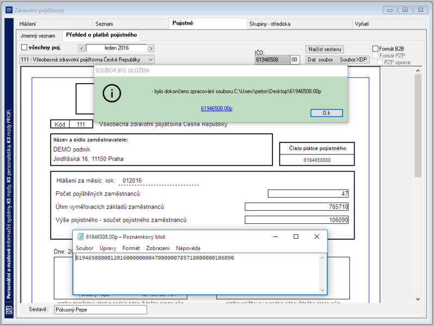Click the Notepad scrollbar down arrow
Image resolution: width=434 pixels, height=326 pixels.
pos(323,290)
